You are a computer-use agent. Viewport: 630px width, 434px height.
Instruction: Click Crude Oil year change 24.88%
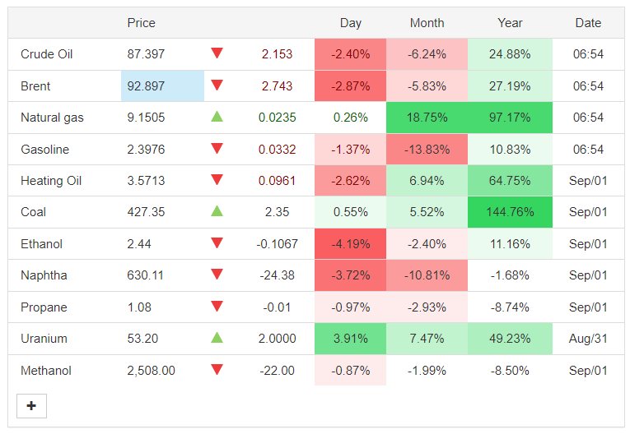tap(510, 54)
